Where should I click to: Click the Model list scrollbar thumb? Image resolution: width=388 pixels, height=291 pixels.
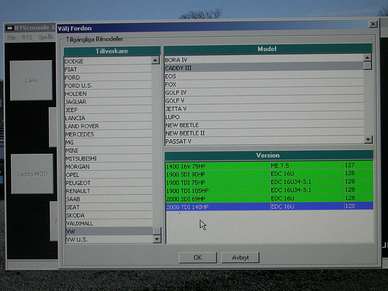point(368,65)
